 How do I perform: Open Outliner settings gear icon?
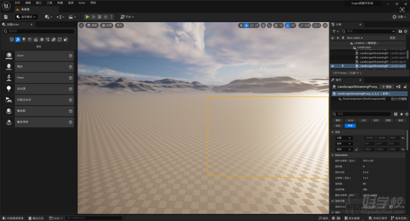406,31
